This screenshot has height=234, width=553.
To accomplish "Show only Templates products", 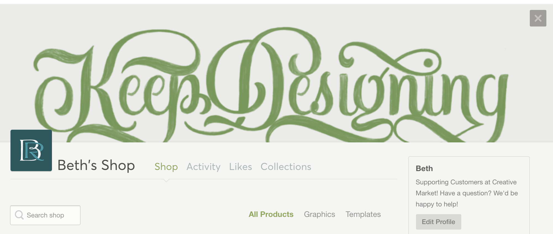I will tap(363, 214).
